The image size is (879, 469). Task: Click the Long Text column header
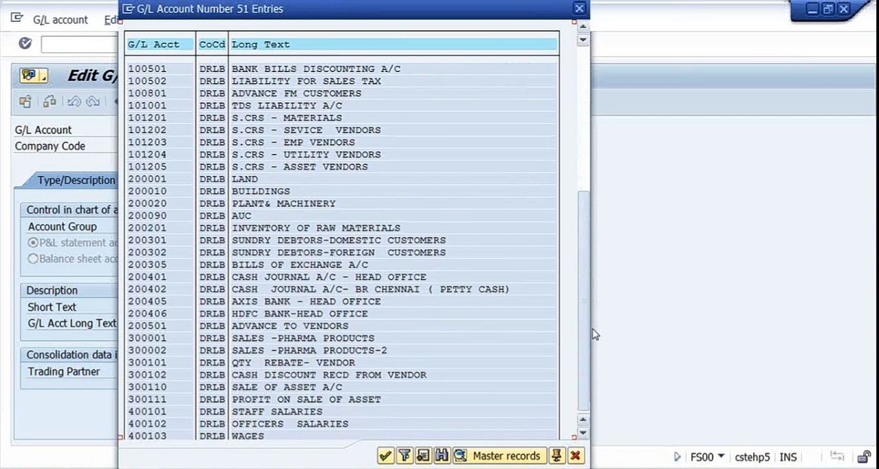coord(393,45)
